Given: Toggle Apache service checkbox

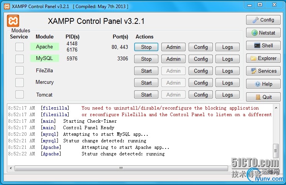Looking at the screenshot, I should 20,47.
